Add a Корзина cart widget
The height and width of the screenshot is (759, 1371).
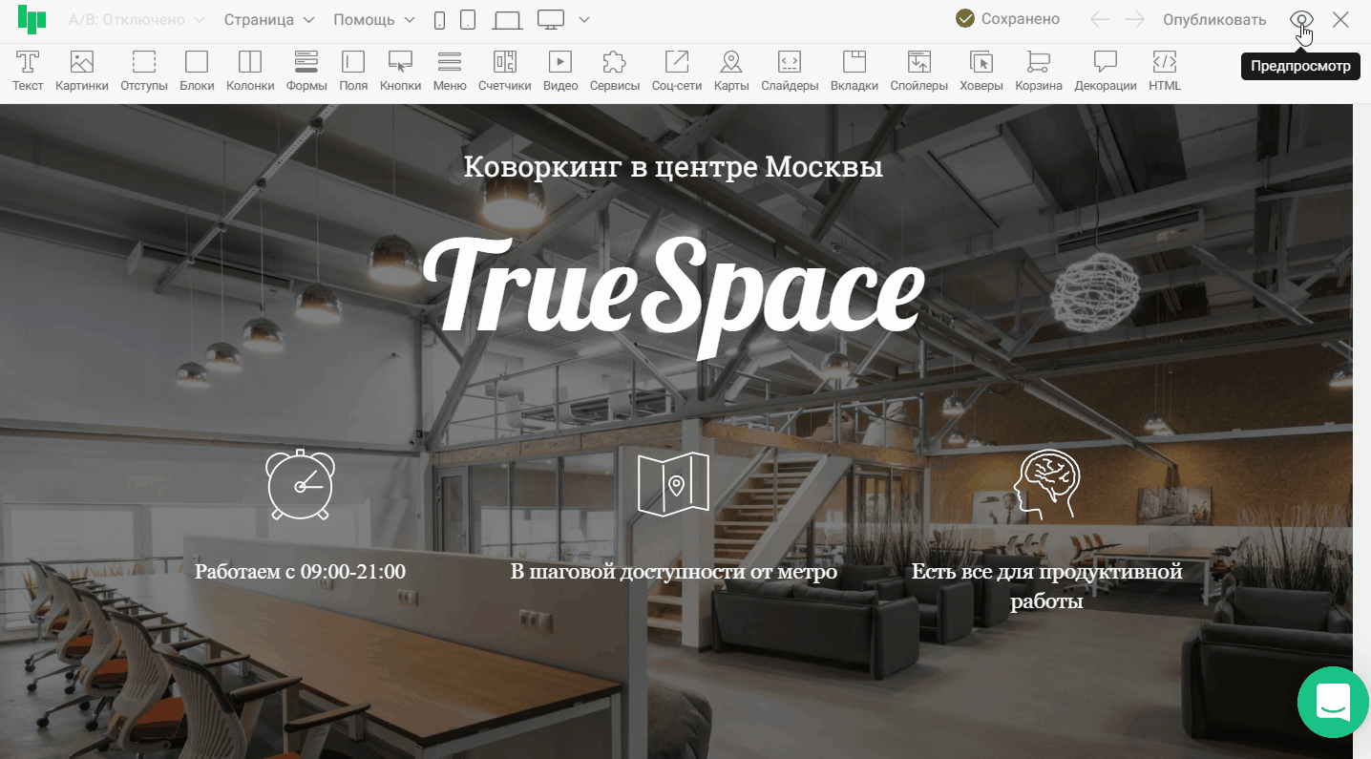[1038, 71]
